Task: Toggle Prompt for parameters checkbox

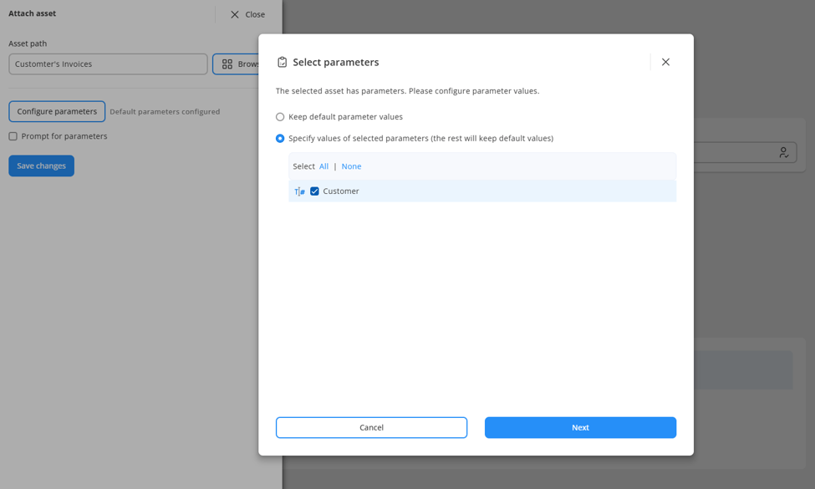Action: click(13, 136)
